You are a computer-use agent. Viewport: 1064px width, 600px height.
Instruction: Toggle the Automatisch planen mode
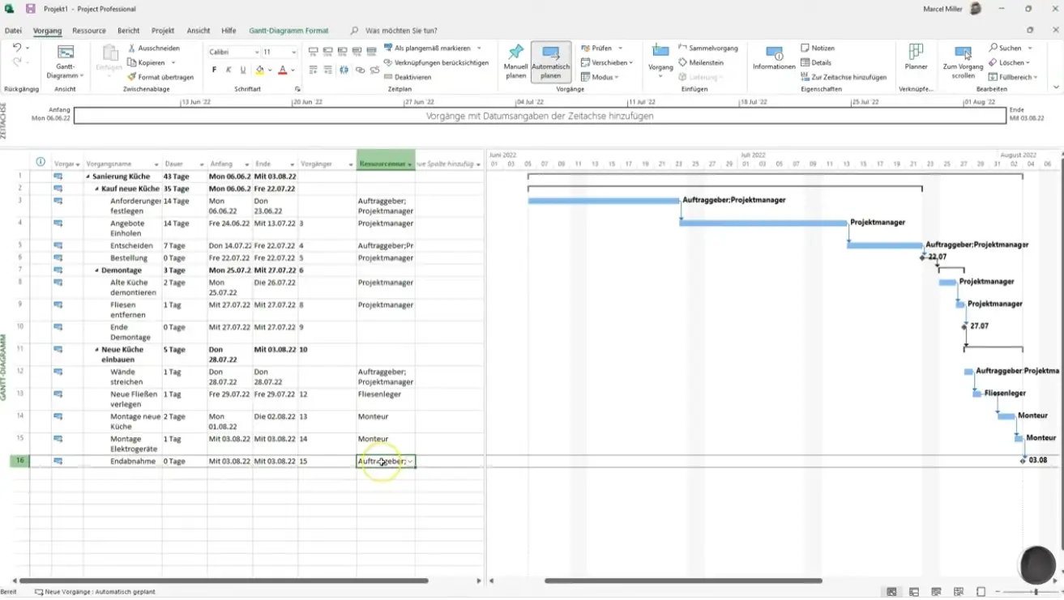point(551,61)
